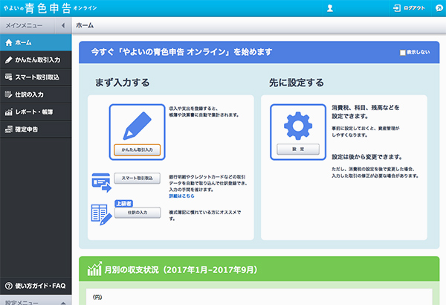Image resolution: width=446 pixels, height=305 pixels.
Task: Collapse the メインメニュー sidebar arrow
Action: point(63,25)
